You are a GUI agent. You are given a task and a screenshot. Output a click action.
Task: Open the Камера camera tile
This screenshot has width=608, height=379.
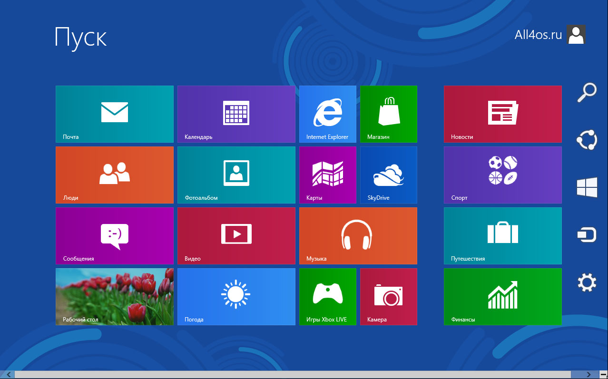(389, 297)
